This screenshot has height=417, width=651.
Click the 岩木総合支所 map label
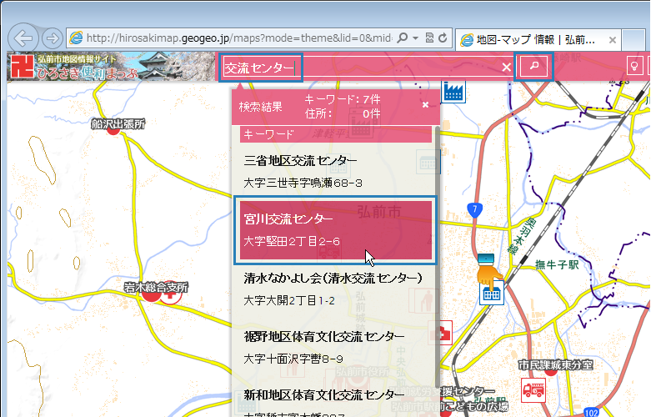coord(156,288)
